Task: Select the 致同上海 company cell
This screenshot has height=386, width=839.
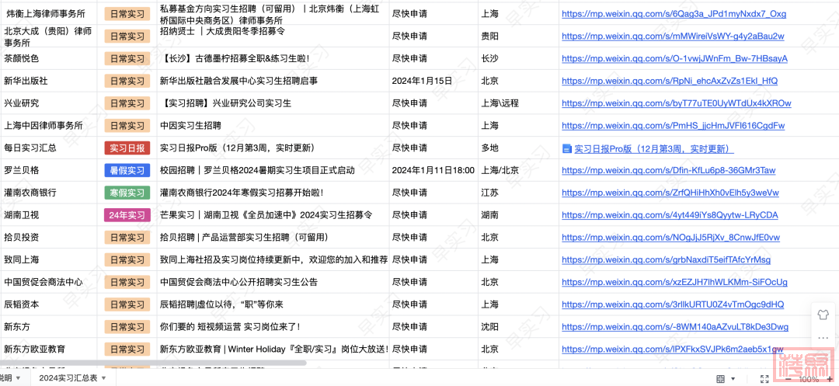Action: pyautogui.click(x=48, y=260)
